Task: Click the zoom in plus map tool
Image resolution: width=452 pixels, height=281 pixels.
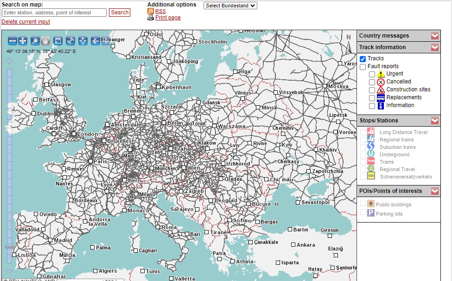Action: click(x=23, y=41)
